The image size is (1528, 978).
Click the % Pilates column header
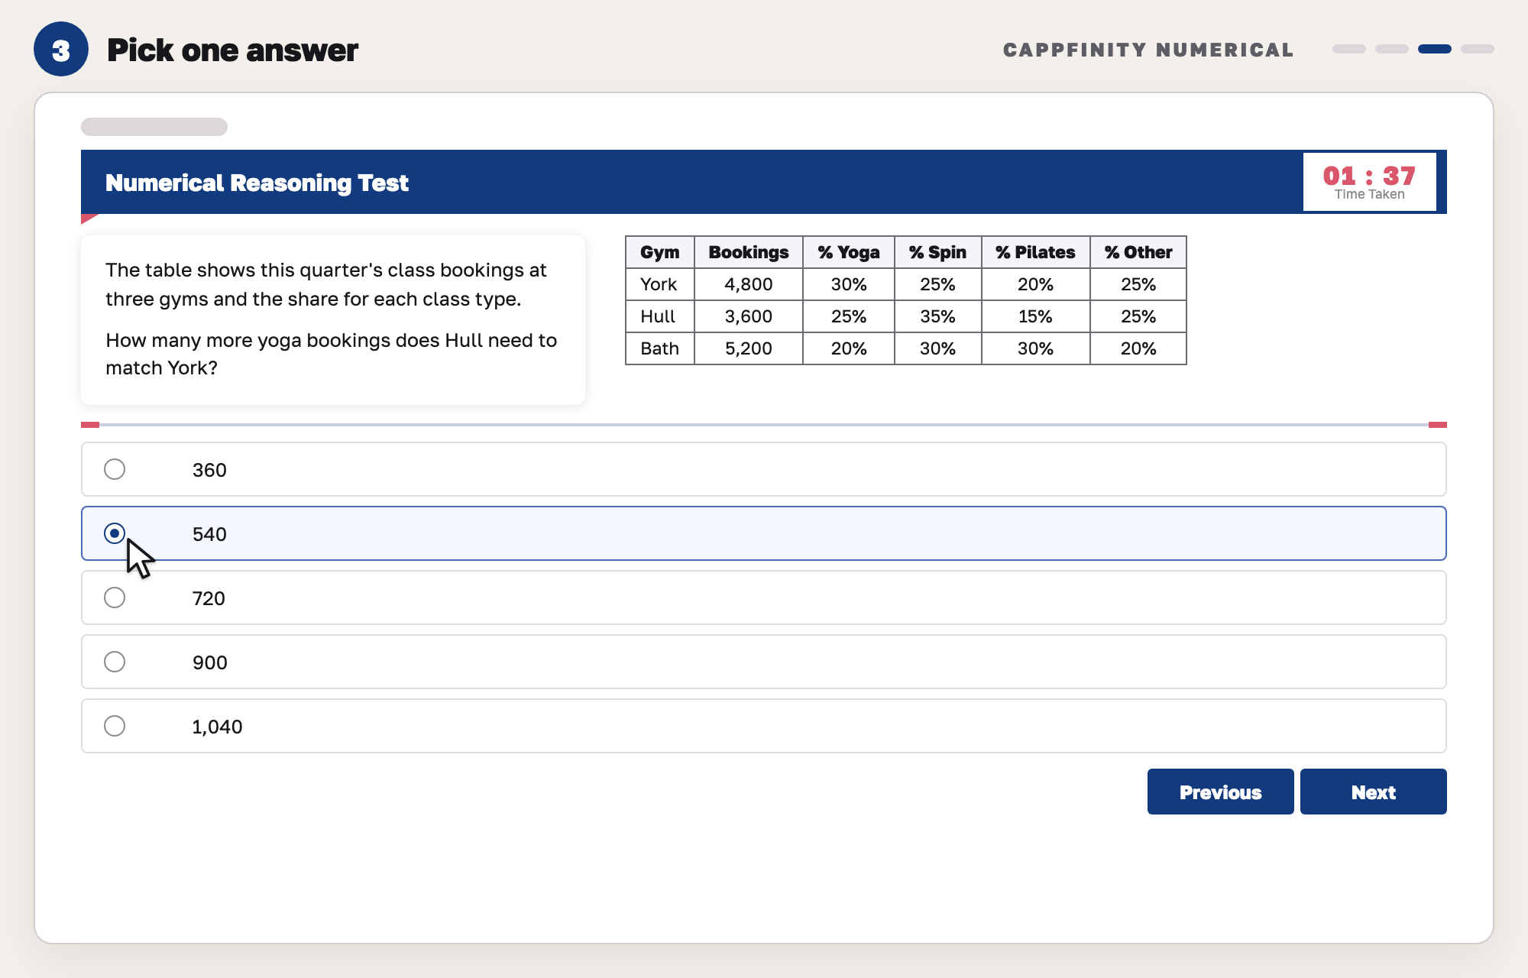pyautogui.click(x=1036, y=252)
